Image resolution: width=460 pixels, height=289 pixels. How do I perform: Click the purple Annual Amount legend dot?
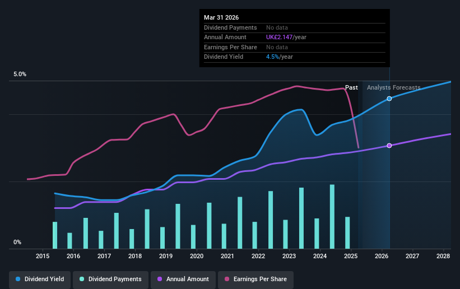pyautogui.click(x=160, y=279)
